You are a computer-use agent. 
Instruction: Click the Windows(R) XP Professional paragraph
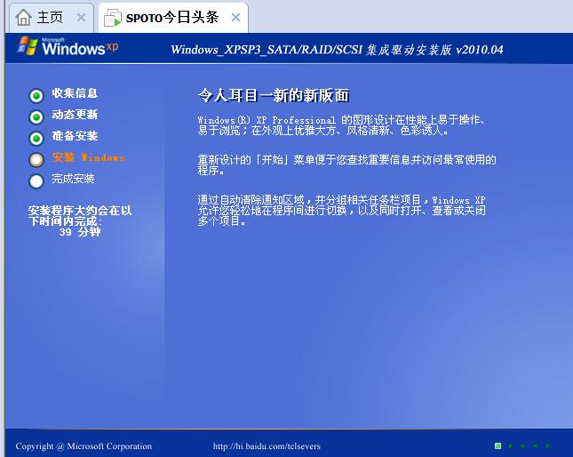click(x=341, y=125)
